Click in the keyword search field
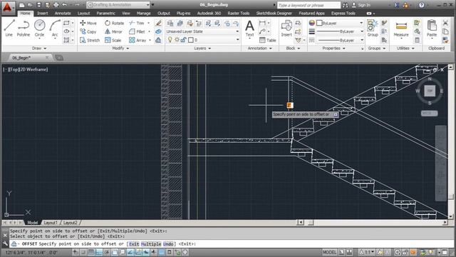456x257 pixels. click(309, 5)
